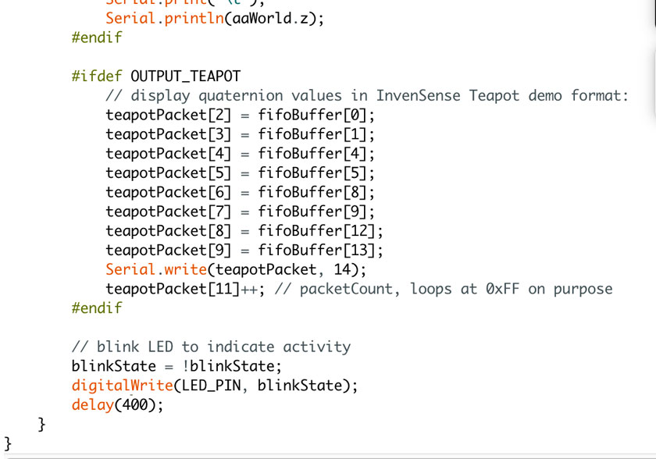Image resolution: width=656 pixels, height=459 pixels.
Task: Click the packetCount loops comment
Action: coord(444,289)
